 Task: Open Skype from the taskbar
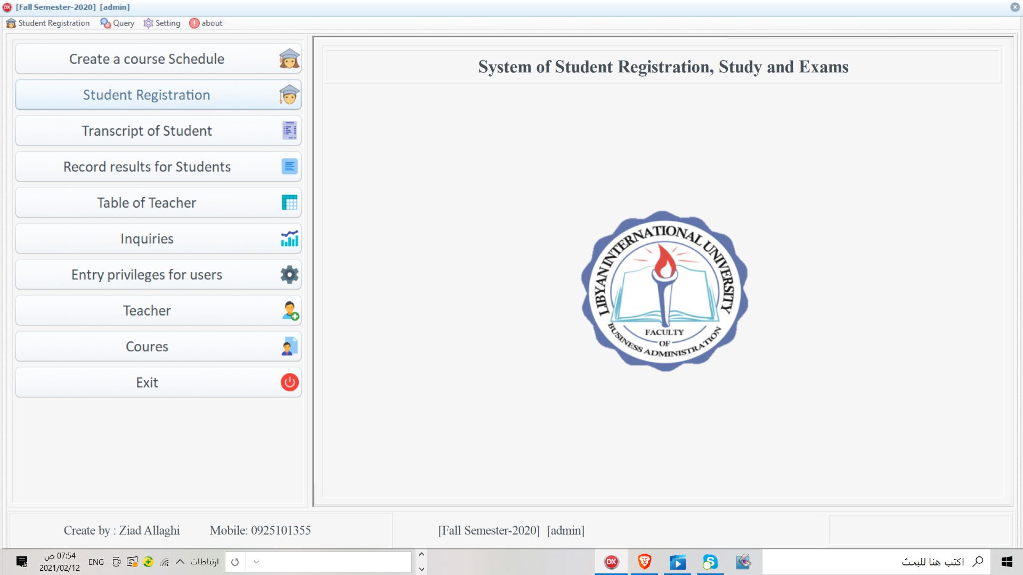tap(710, 562)
